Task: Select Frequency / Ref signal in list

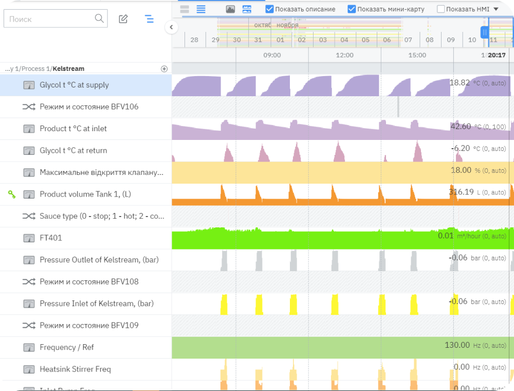Action: [x=67, y=347]
